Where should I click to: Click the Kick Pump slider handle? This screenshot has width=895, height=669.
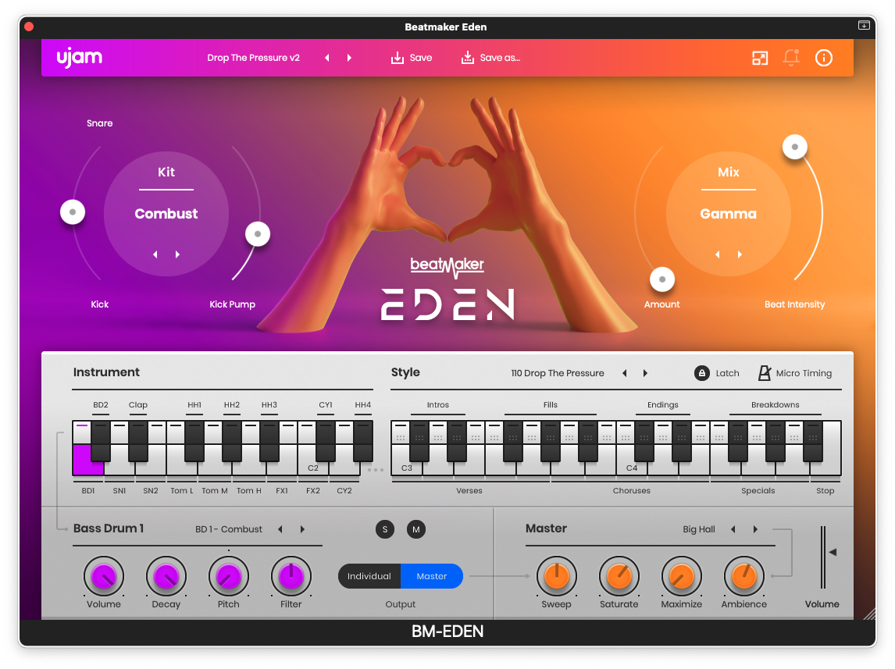coord(258,234)
